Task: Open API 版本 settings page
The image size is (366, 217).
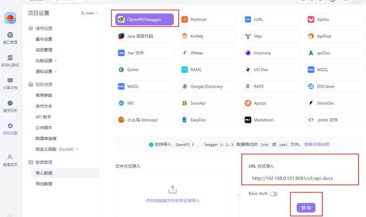Action: pyautogui.click(x=44, y=117)
